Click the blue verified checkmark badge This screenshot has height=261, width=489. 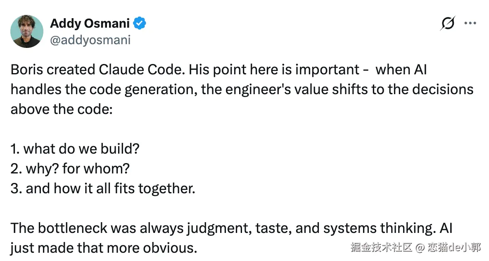[140, 24]
